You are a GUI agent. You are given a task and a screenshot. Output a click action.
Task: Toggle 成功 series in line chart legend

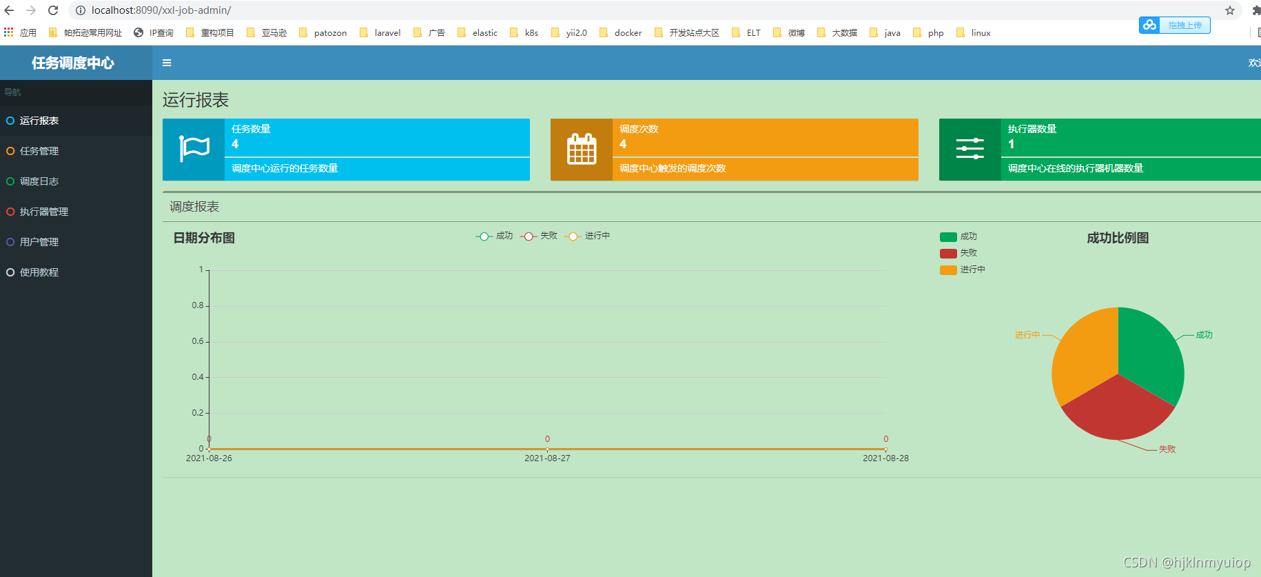494,236
